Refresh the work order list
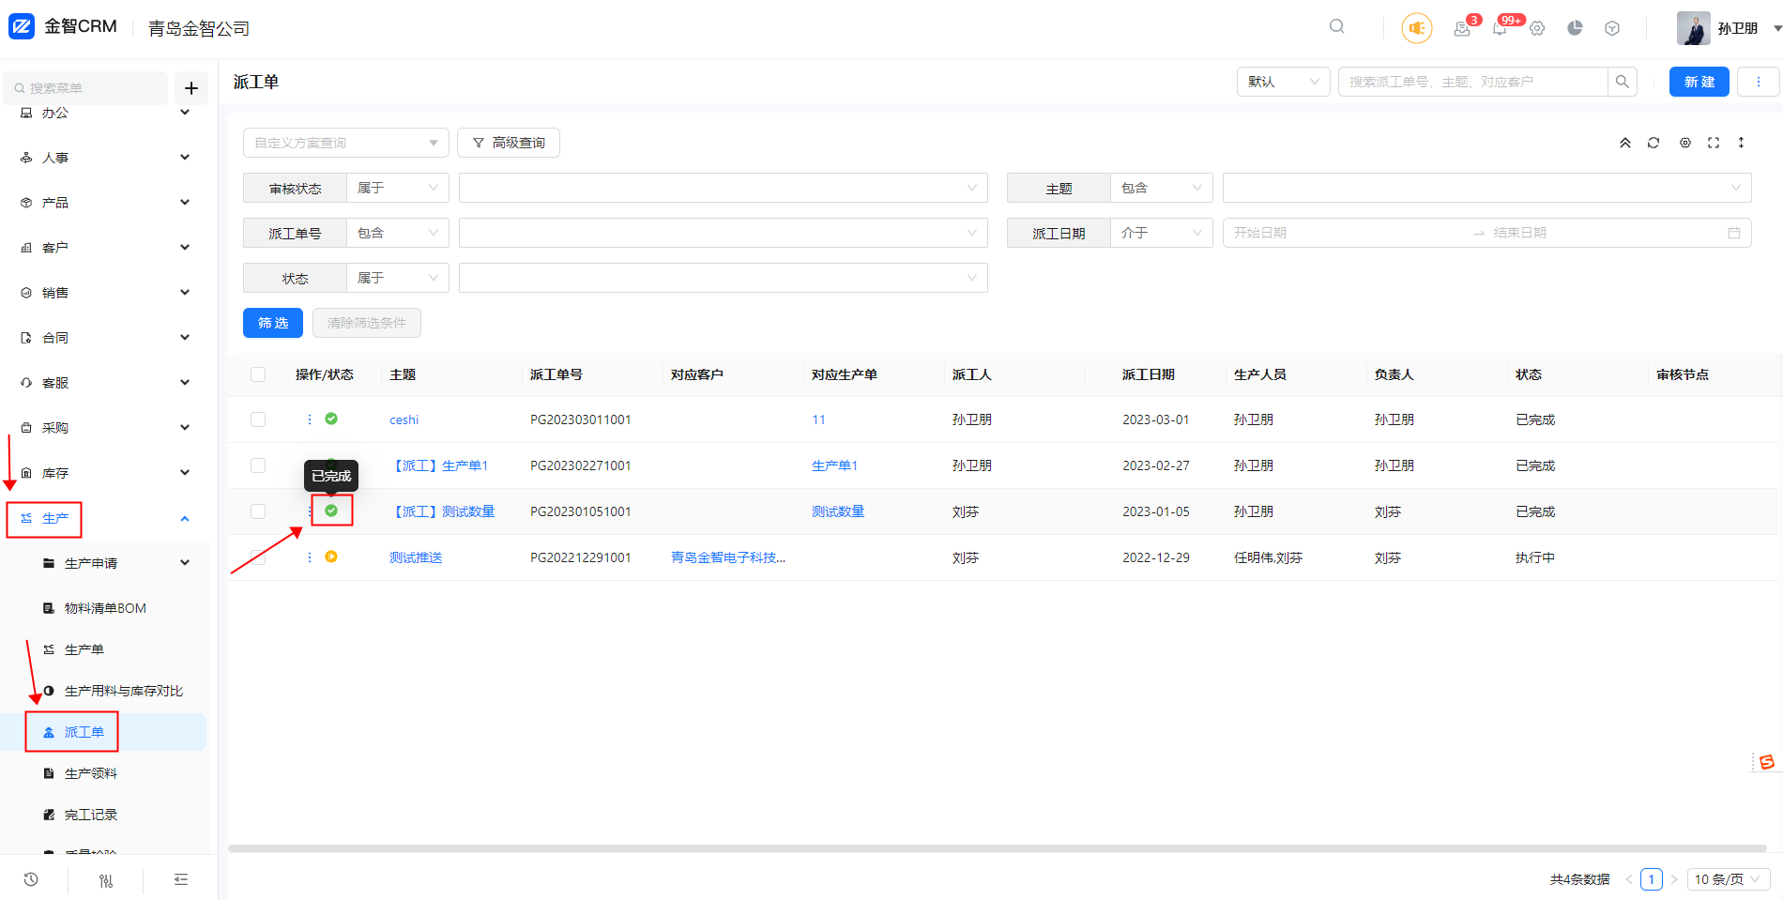 coord(1653,143)
